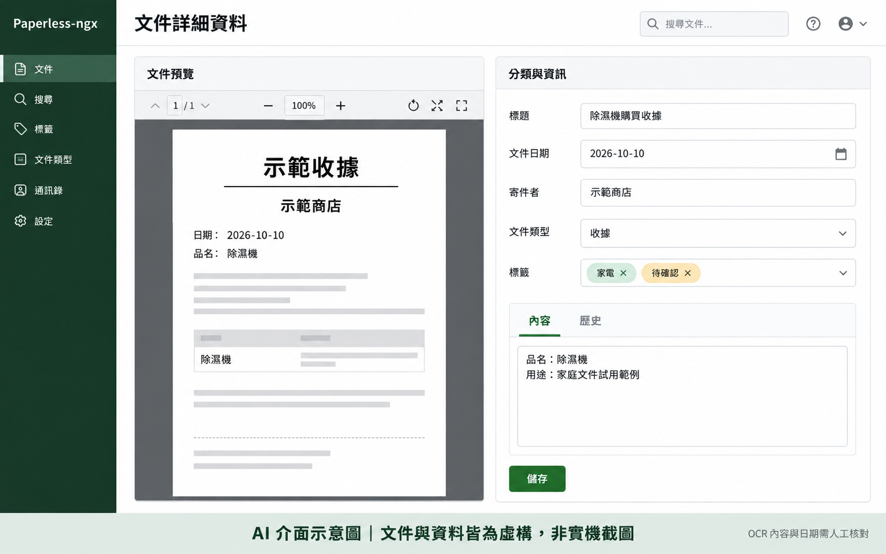Edit the 標題 field
The width and height of the screenshot is (886, 554).
(x=718, y=116)
